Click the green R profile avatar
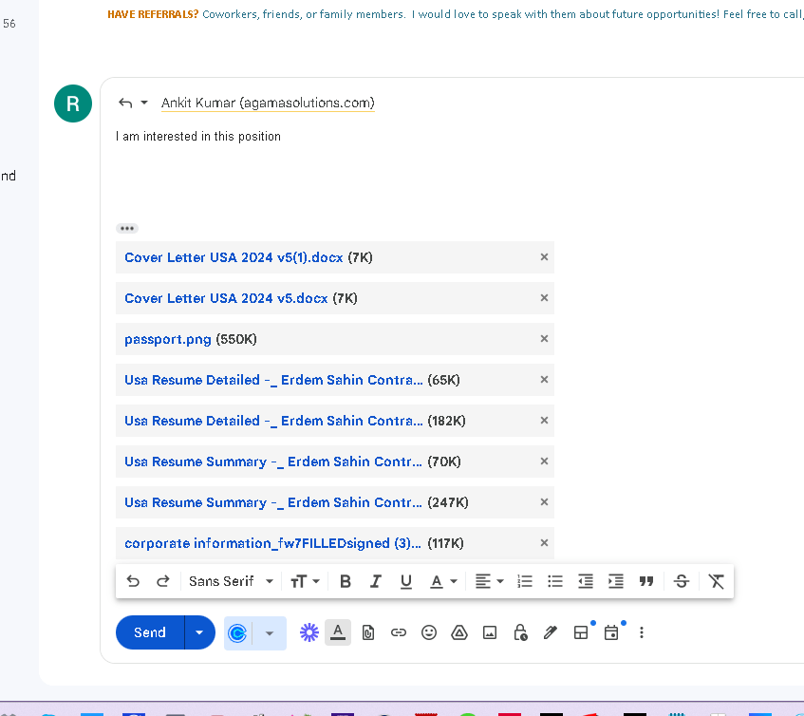 click(73, 104)
